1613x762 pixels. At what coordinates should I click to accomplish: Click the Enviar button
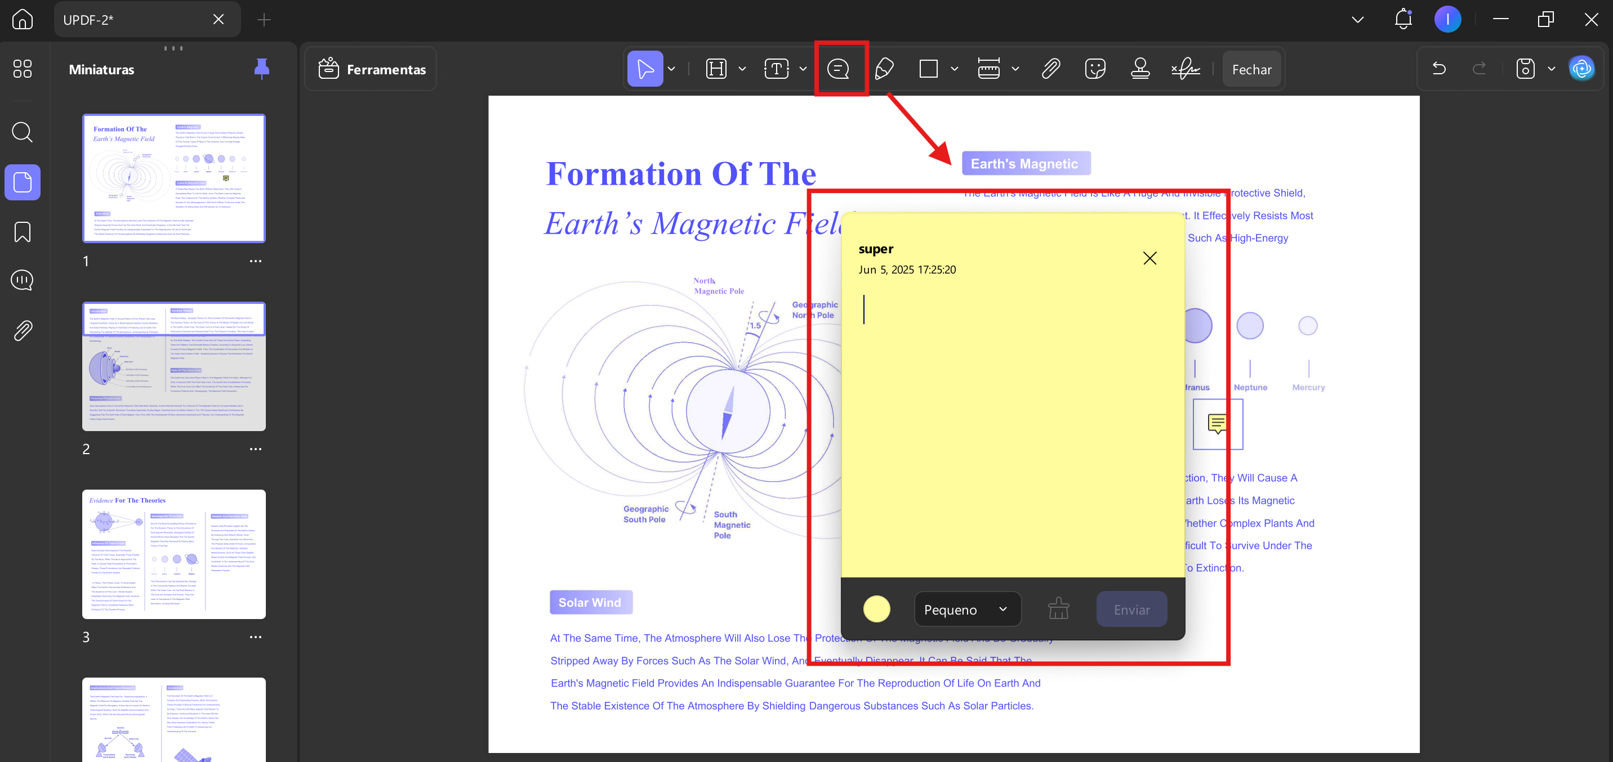click(x=1131, y=609)
